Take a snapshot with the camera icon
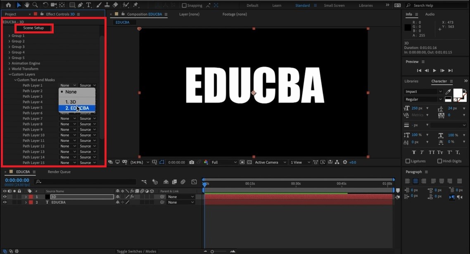The height and width of the screenshot is (254, 470). (x=192, y=162)
